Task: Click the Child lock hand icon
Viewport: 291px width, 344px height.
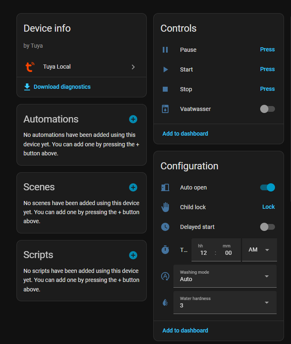Action: (165, 207)
